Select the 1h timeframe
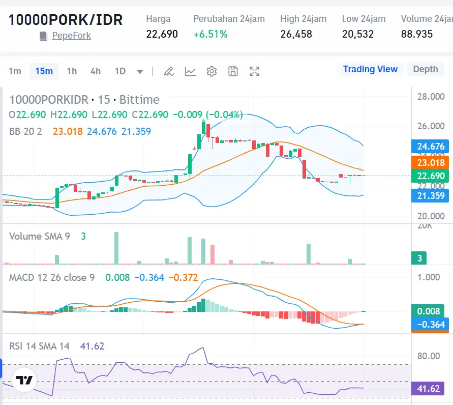Image resolution: width=453 pixels, height=405 pixels. coord(72,71)
